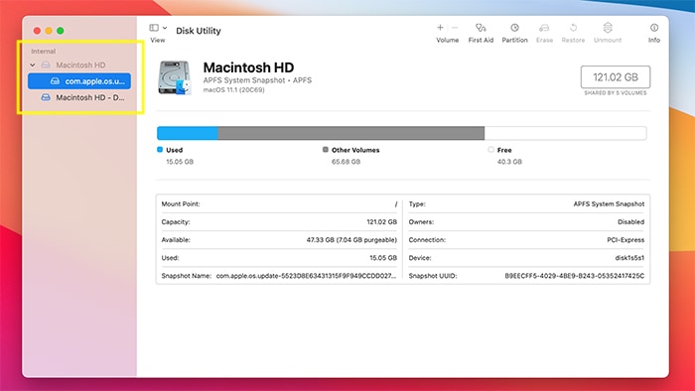The height and width of the screenshot is (391, 695).
Task: Click the blue Used legend swatch
Action: [160, 150]
